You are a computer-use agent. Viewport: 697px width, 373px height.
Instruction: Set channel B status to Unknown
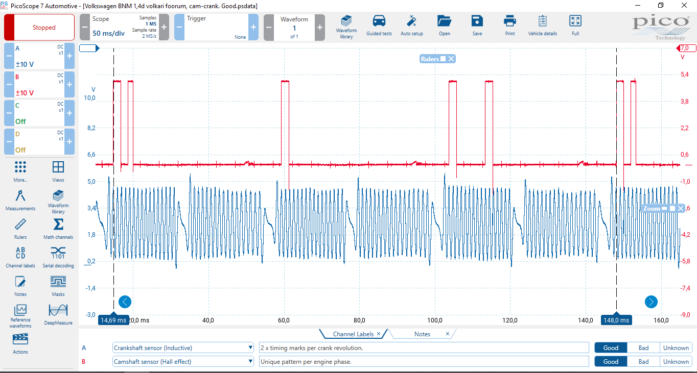pyautogui.click(x=676, y=362)
